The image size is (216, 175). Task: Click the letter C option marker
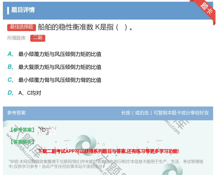point(10,80)
